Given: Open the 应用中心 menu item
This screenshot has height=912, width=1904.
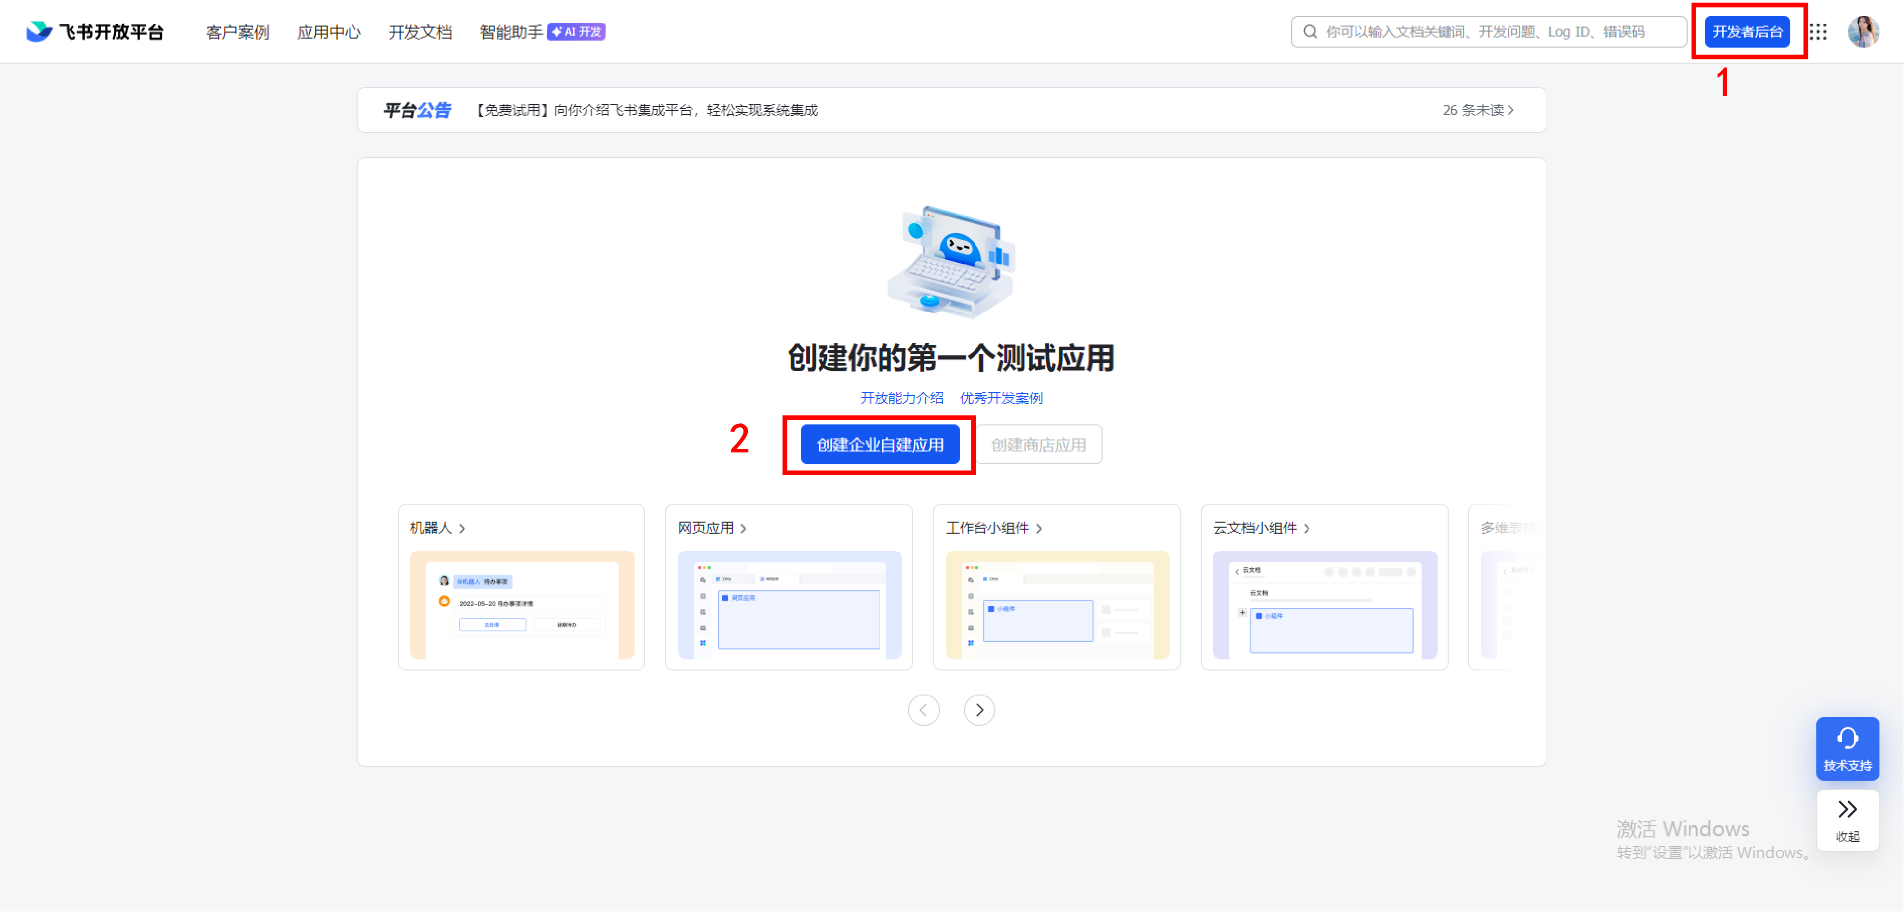Looking at the screenshot, I should click(329, 32).
